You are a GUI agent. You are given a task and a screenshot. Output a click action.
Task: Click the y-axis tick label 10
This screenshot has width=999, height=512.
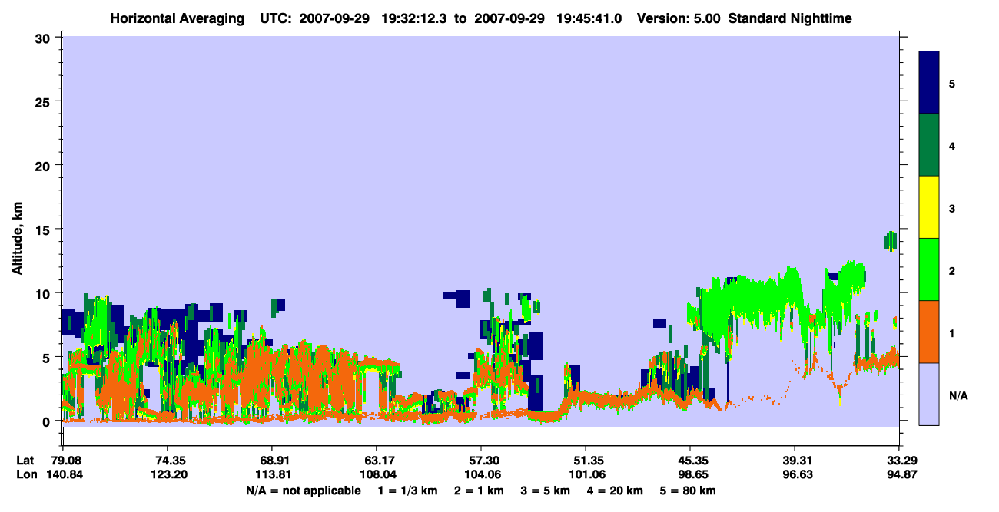[44, 293]
